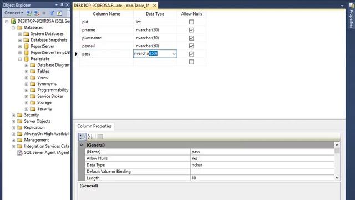
Task: Select Database Diagrams in the tree
Action: pyautogui.click(x=53, y=65)
